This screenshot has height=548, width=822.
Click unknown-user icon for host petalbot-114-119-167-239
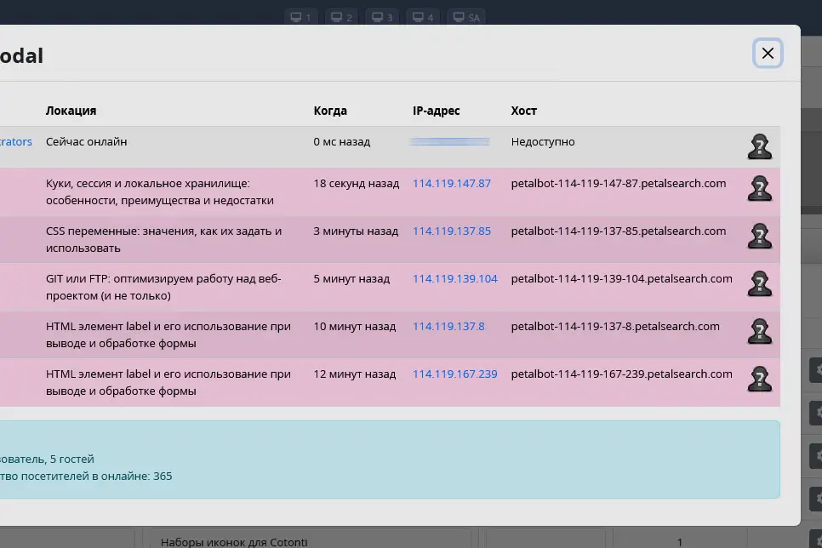point(759,379)
